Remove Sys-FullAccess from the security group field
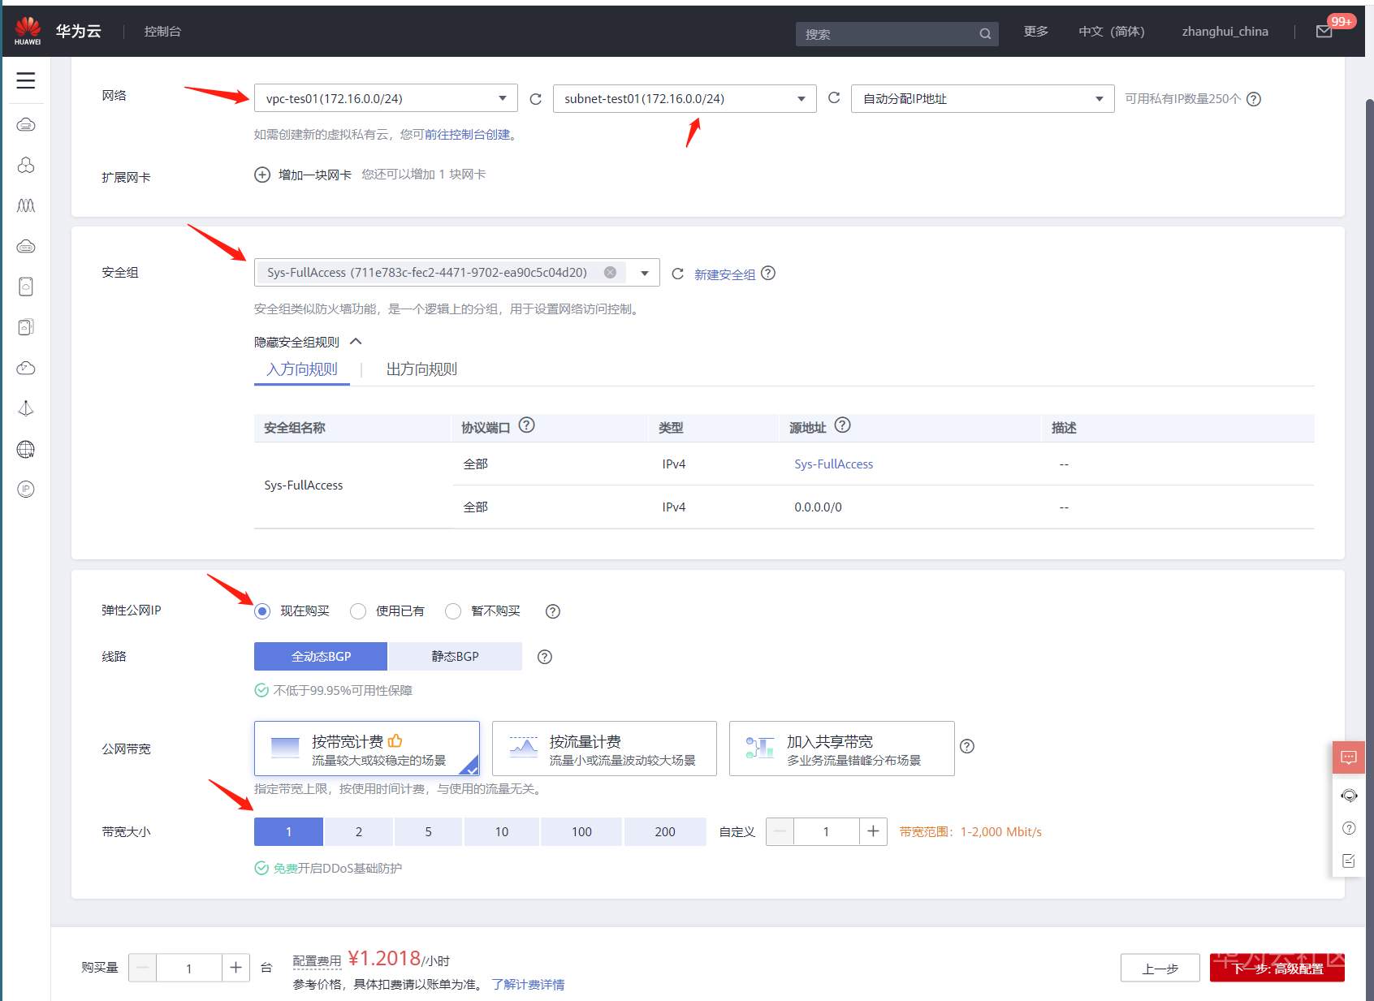 pyautogui.click(x=610, y=272)
